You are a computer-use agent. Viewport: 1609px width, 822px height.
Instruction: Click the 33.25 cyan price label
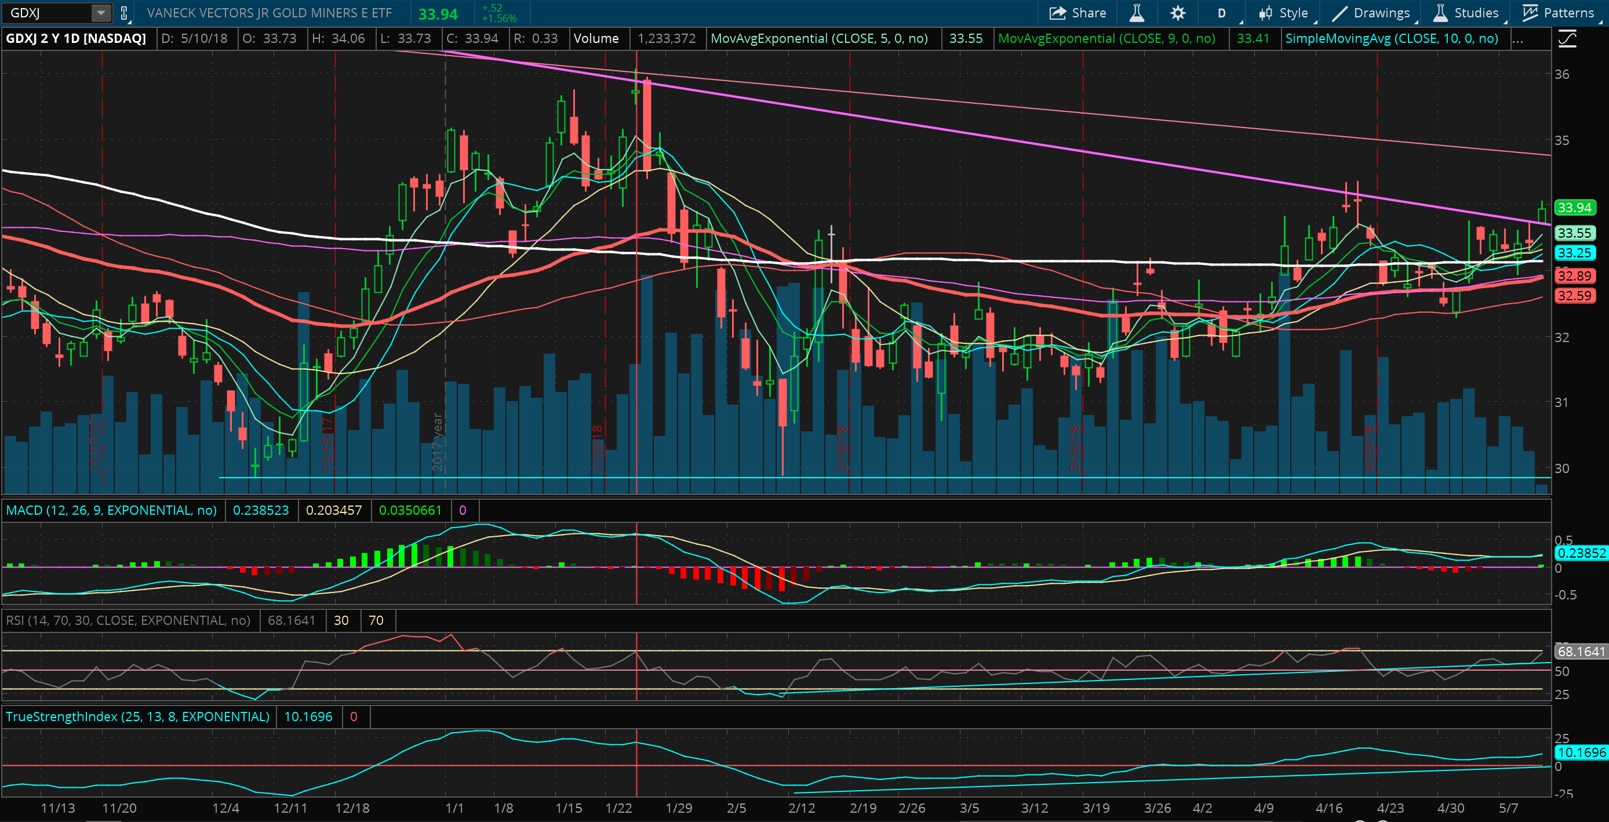pyautogui.click(x=1574, y=253)
